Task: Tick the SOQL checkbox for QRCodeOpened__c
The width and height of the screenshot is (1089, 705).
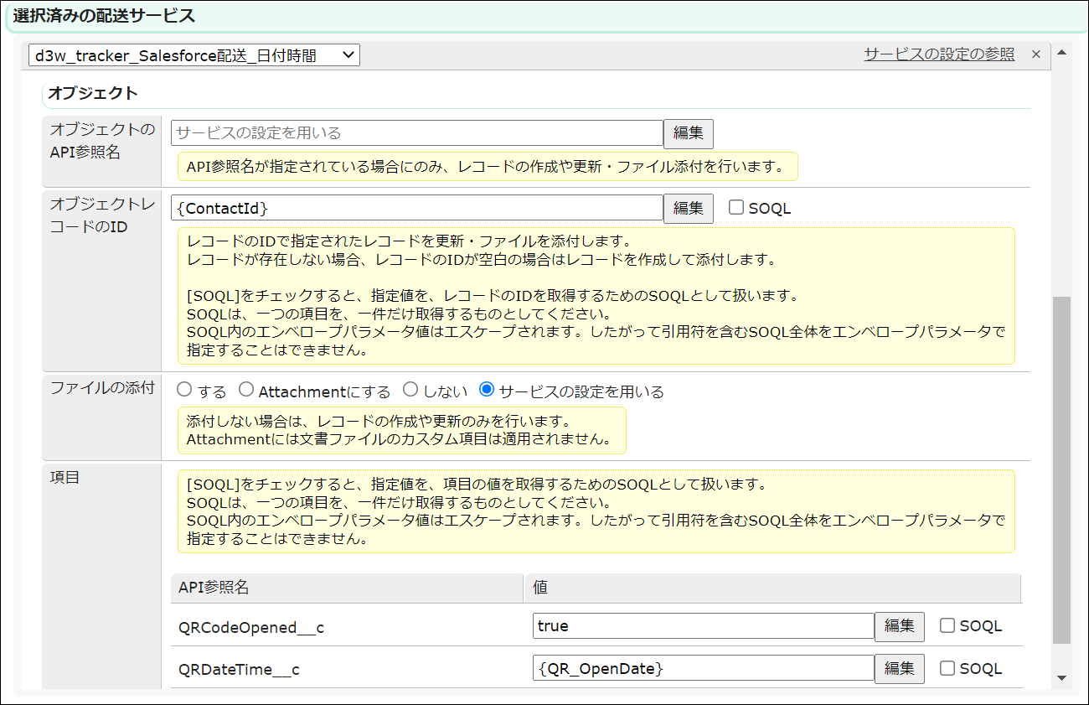Action: (x=947, y=625)
